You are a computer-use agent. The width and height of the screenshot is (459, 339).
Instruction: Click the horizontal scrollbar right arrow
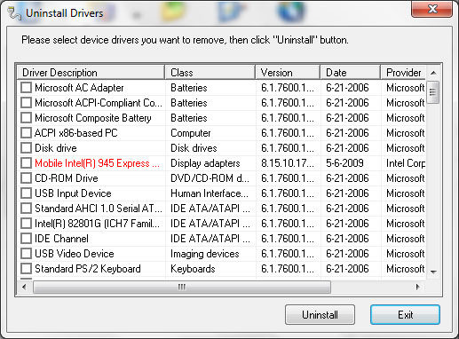(x=417, y=287)
